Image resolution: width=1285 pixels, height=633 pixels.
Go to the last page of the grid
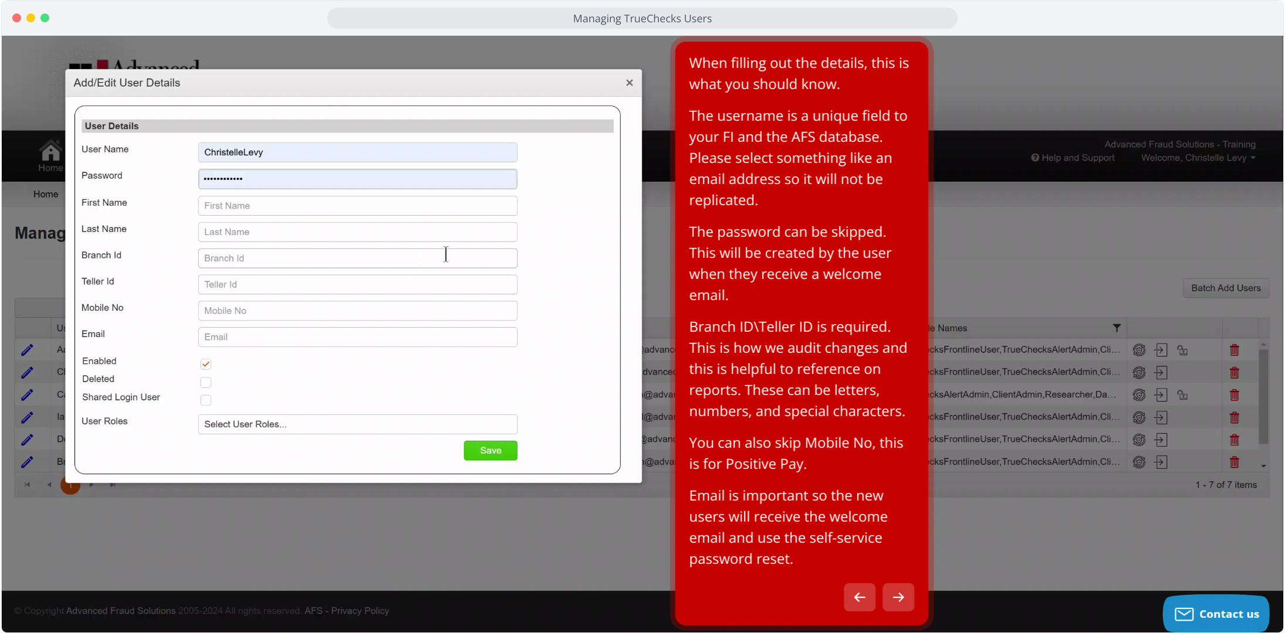(x=113, y=485)
